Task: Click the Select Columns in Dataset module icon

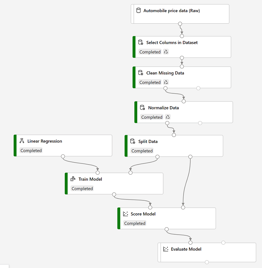Action: (x=140, y=42)
